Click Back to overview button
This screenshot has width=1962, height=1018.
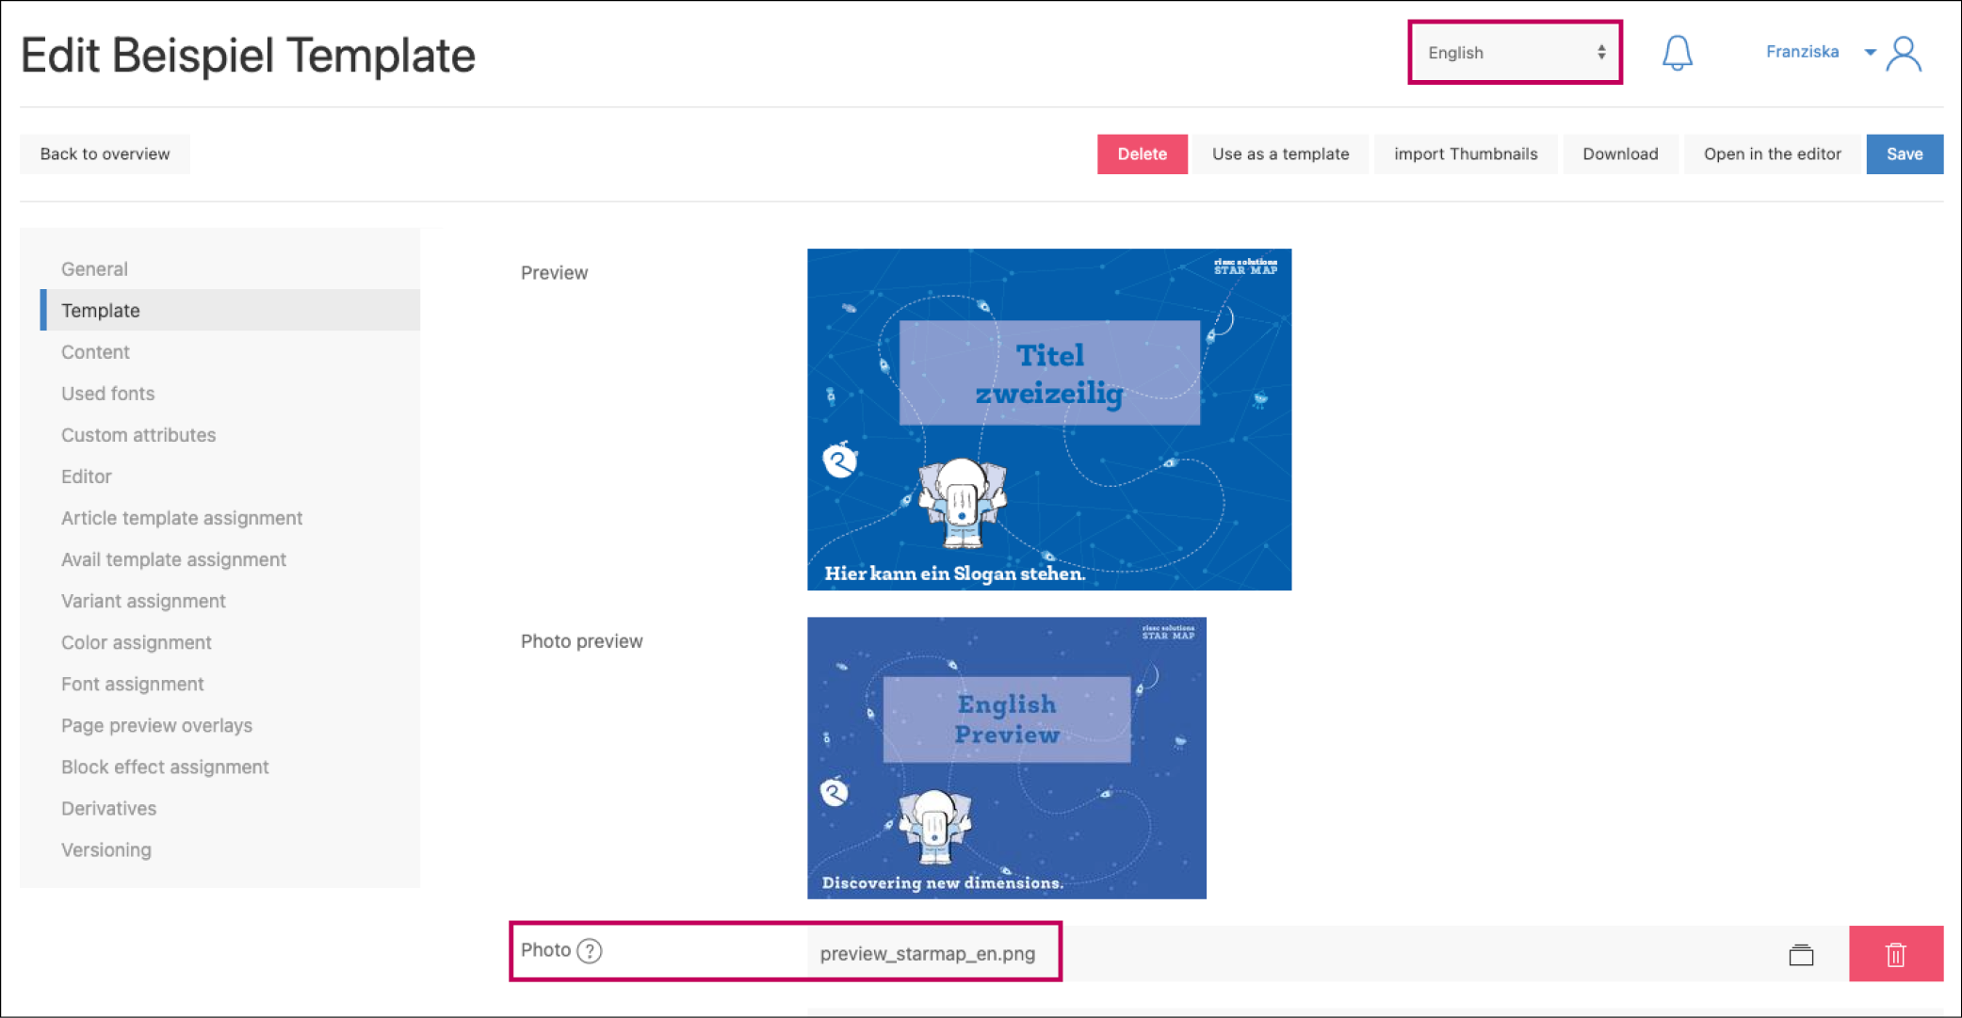click(105, 154)
